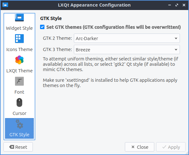Click the Apply button
Image resolution: width=189 pixels, height=155 pixels.
click(x=171, y=147)
